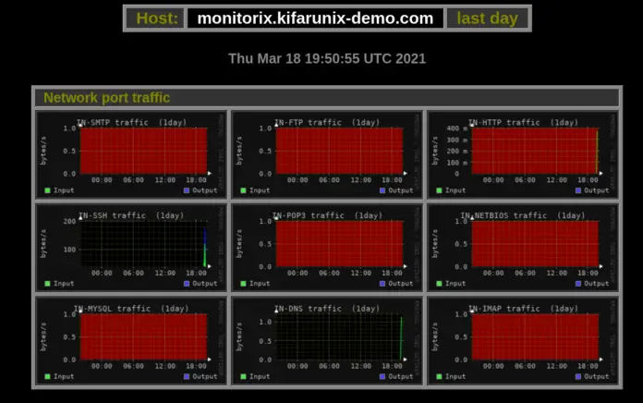Click the blue Output swatch in IN-HTTP graph

coord(578,190)
